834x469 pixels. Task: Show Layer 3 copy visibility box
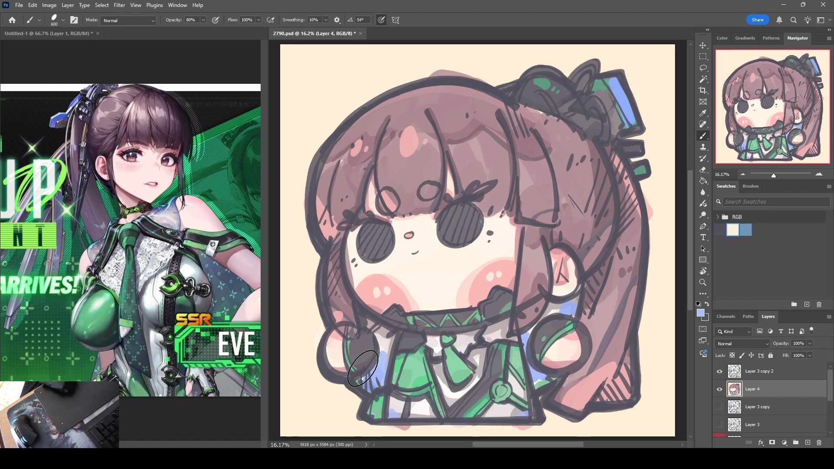pos(719,407)
